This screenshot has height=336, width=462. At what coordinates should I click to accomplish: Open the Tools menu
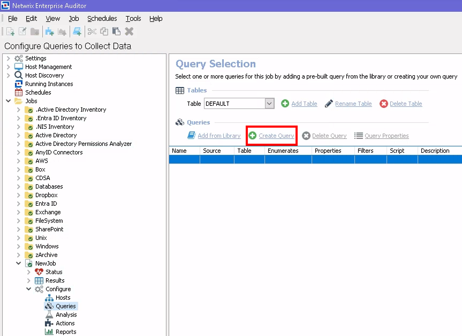[x=133, y=19]
